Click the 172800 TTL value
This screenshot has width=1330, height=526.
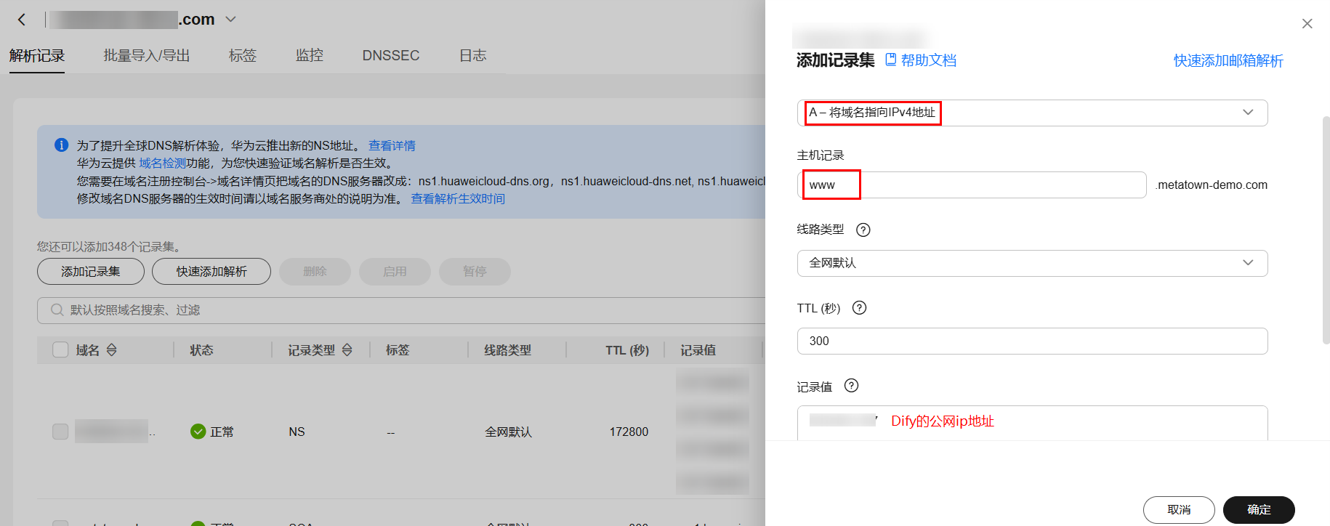[x=629, y=432]
